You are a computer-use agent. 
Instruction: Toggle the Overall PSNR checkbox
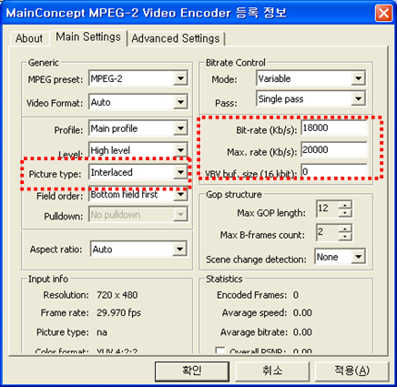tap(220, 351)
